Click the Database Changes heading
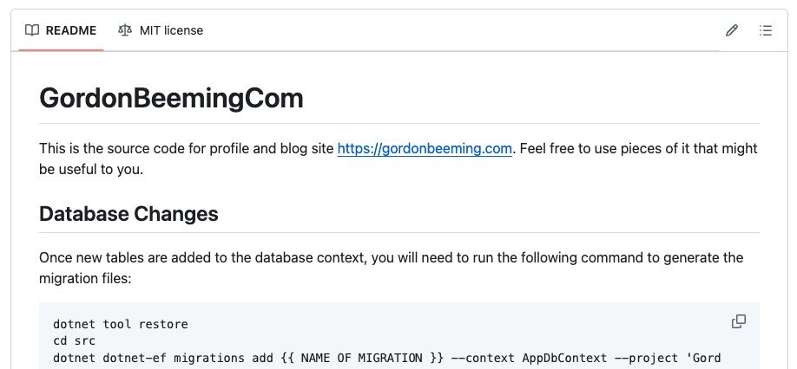 (128, 214)
